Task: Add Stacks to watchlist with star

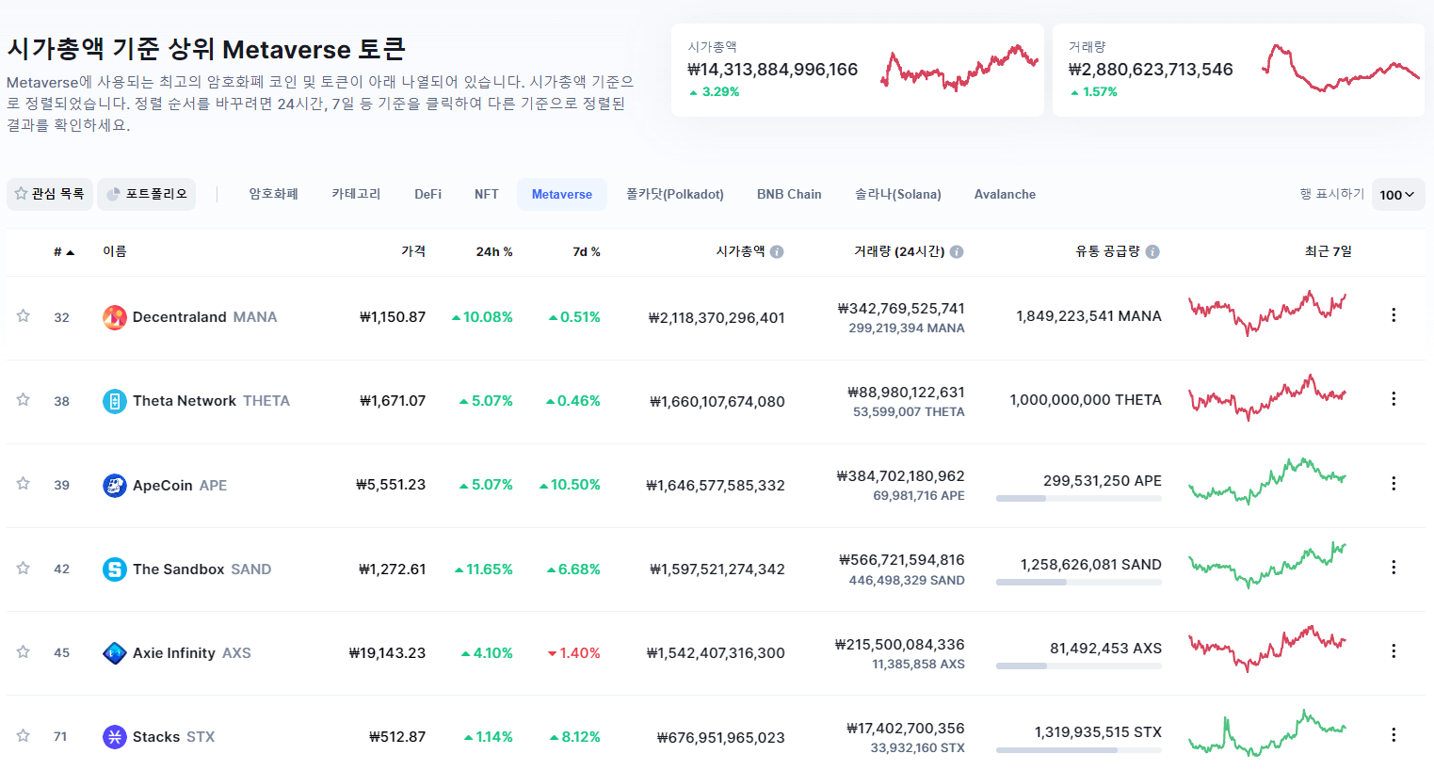Action: click(24, 736)
